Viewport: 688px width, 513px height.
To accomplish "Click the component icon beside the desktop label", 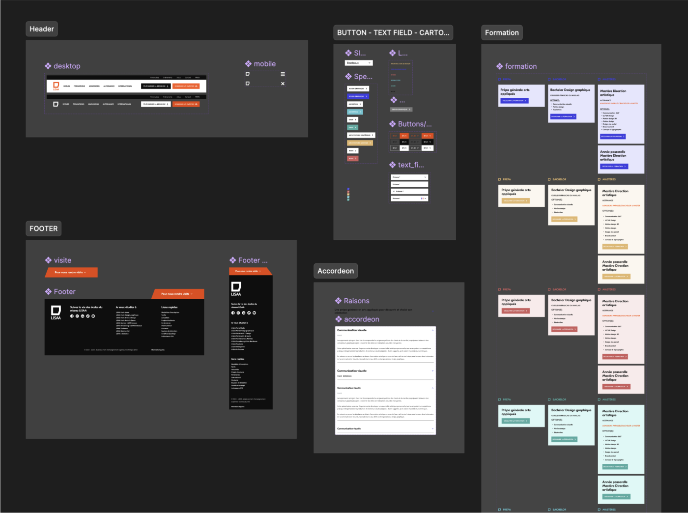I will [x=48, y=66].
